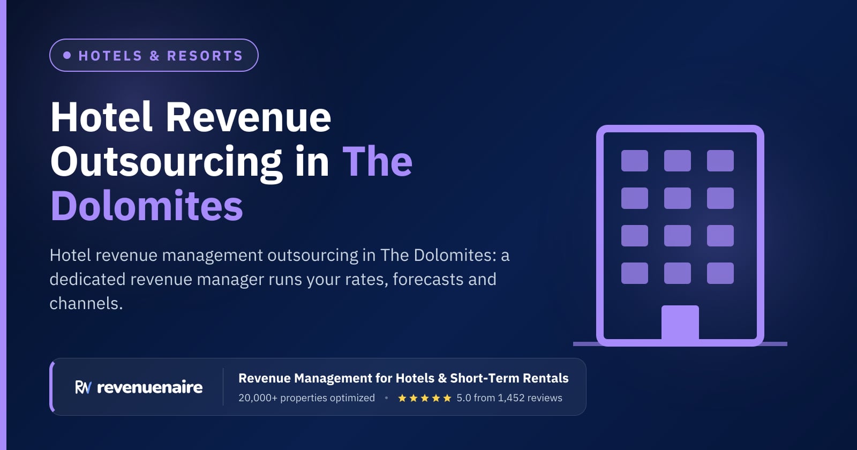Image resolution: width=857 pixels, height=450 pixels.
Task: Click the five-star rating icons
Action: 425,398
